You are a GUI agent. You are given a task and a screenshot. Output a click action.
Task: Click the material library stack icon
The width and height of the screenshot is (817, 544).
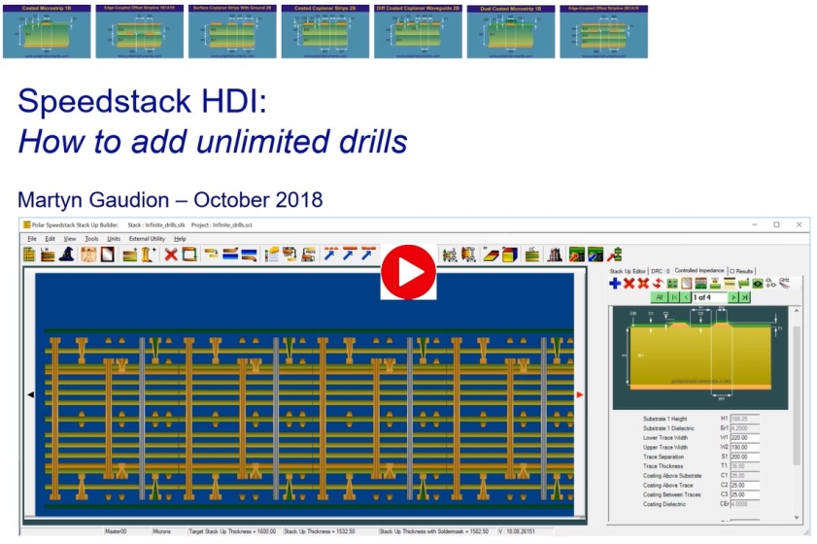[48, 255]
